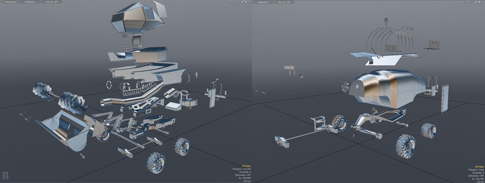Click the rotate view icon in right viewport

(x=468, y=2)
